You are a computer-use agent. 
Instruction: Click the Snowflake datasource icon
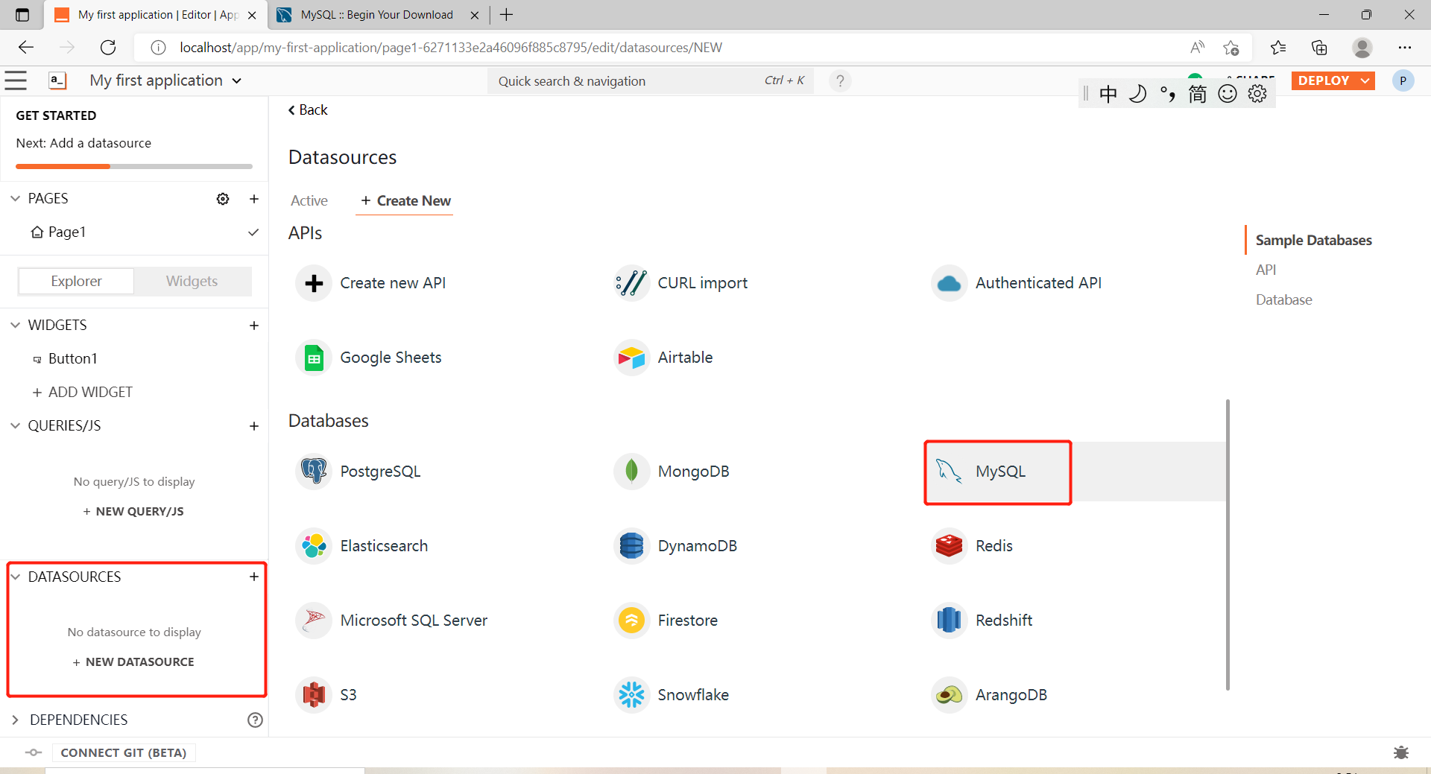[x=631, y=694]
